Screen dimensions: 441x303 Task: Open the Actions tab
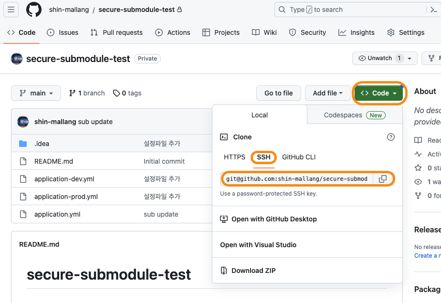click(x=173, y=32)
